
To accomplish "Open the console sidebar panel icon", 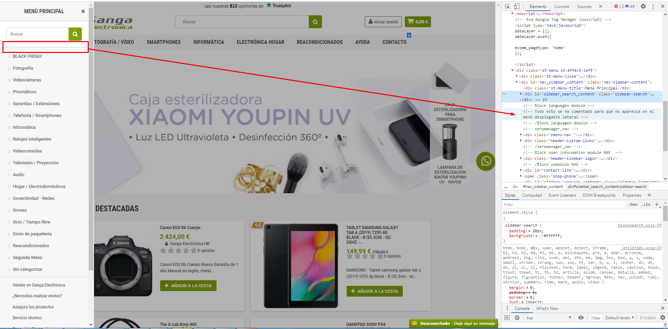I will (507, 318).
